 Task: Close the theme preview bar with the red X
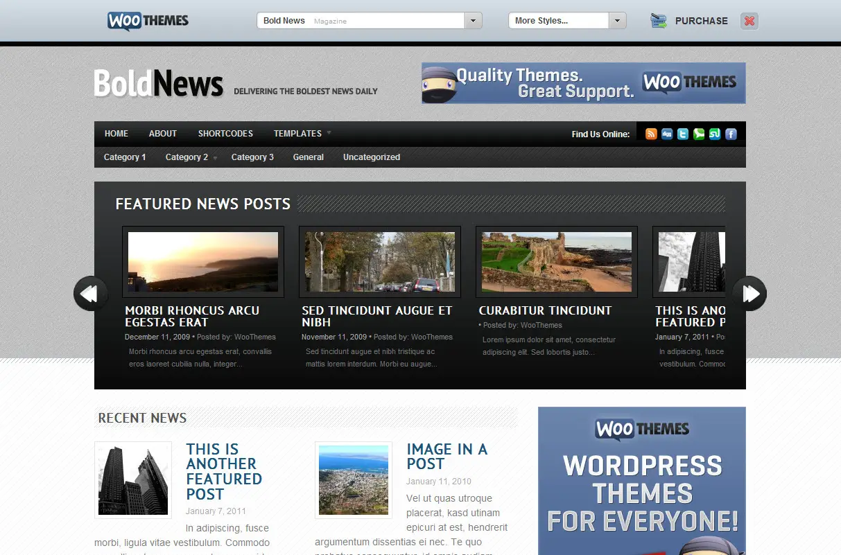coord(749,21)
